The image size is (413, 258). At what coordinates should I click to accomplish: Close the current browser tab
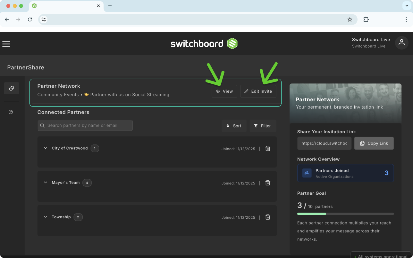pos(98,6)
